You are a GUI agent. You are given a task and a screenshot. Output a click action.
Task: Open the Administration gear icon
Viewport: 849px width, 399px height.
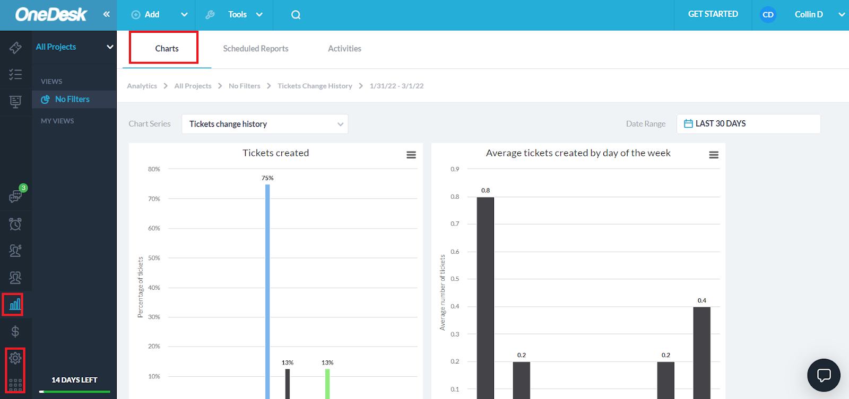pyautogui.click(x=15, y=358)
